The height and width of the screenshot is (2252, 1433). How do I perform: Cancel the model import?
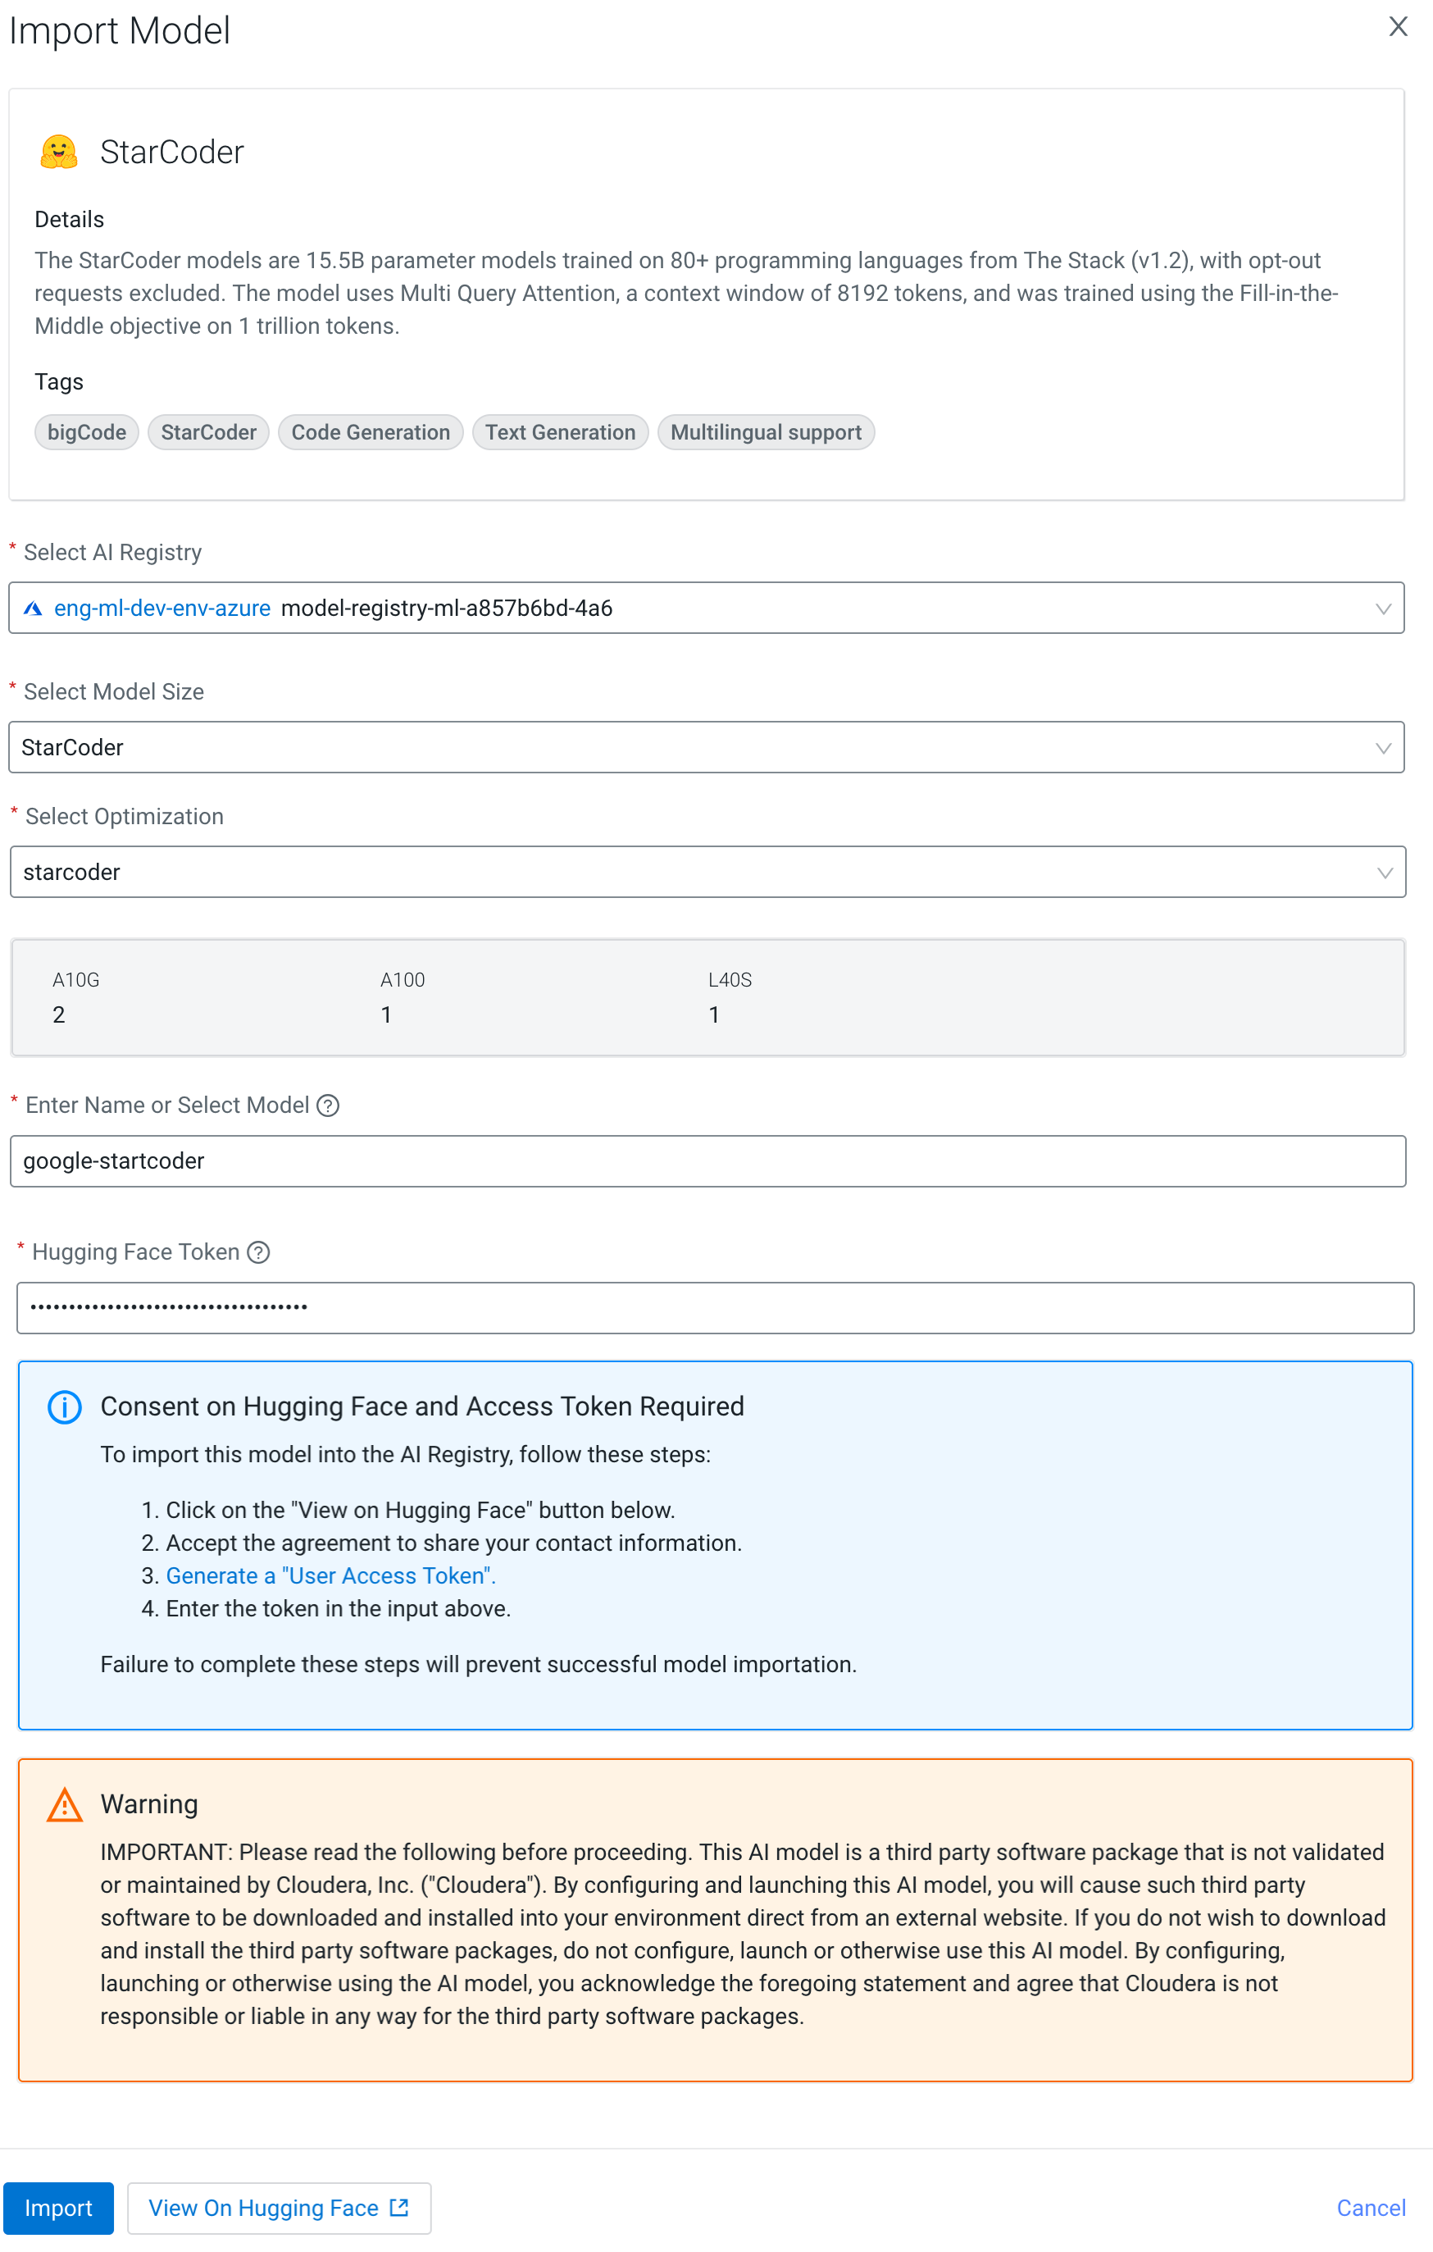1371,2208
